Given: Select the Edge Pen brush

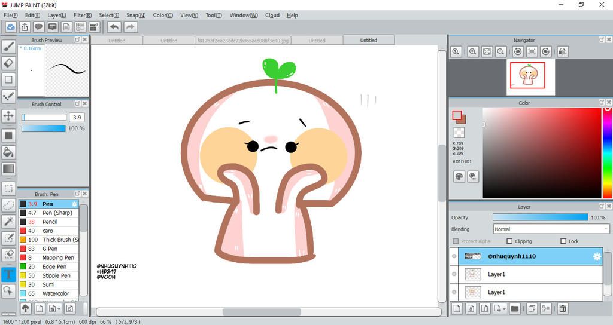Looking at the screenshot, I should pyautogui.click(x=49, y=266).
